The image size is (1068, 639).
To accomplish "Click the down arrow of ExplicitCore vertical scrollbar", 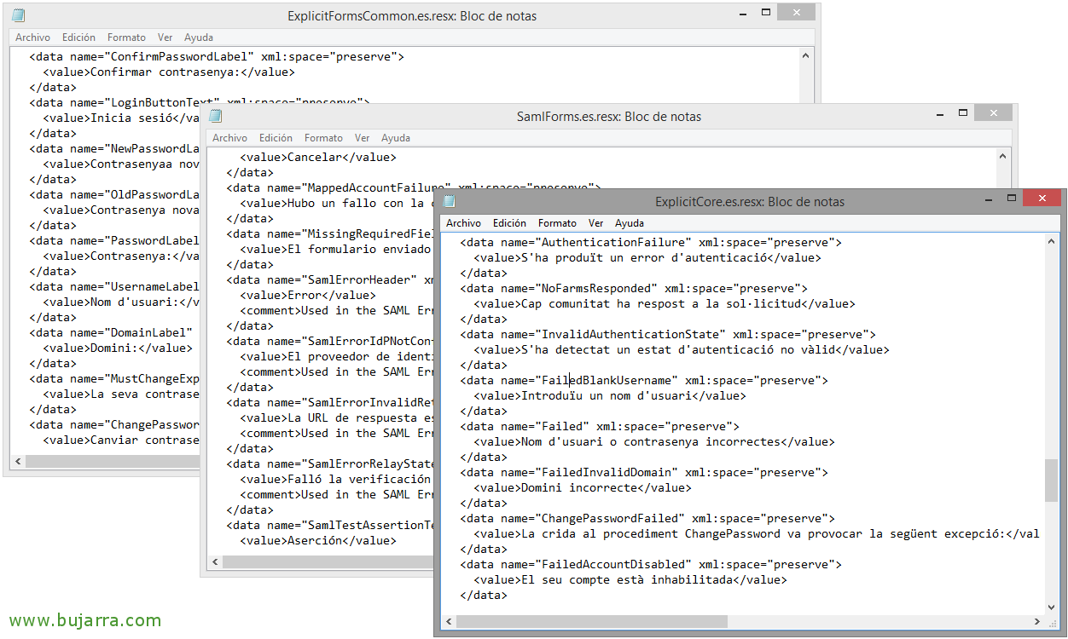I will (1051, 607).
